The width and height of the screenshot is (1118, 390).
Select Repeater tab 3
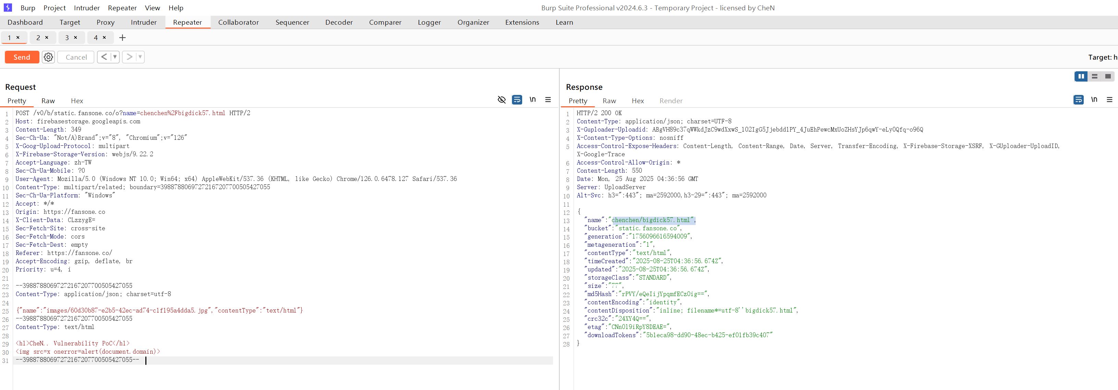(67, 38)
